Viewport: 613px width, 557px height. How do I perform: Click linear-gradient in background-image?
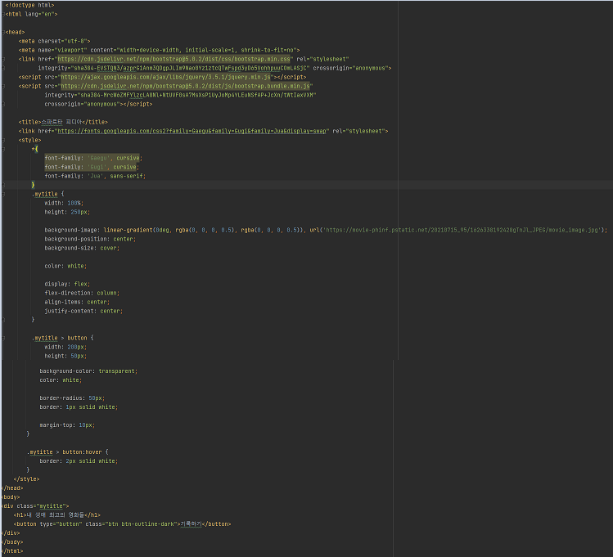click(128, 230)
